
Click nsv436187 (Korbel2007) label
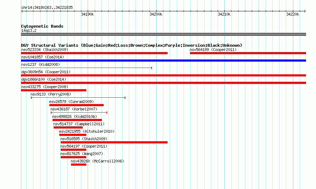pos(74,109)
